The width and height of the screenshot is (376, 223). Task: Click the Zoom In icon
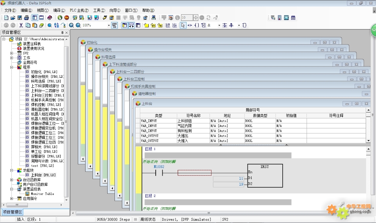click(72, 25)
